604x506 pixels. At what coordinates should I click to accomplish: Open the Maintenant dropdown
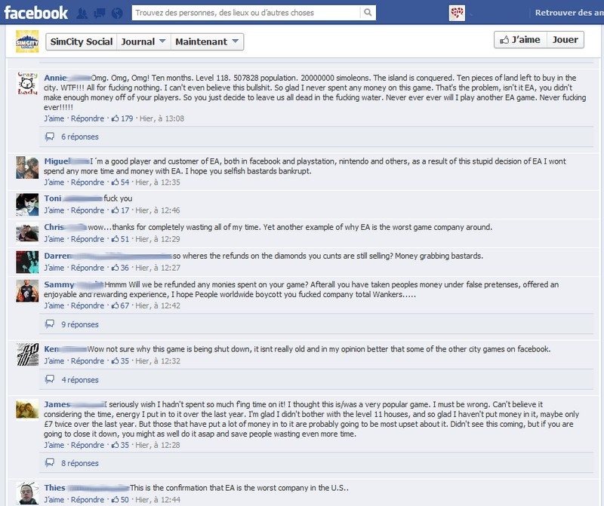[x=207, y=41]
